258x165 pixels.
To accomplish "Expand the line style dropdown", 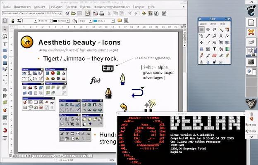I will coord(36,21).
